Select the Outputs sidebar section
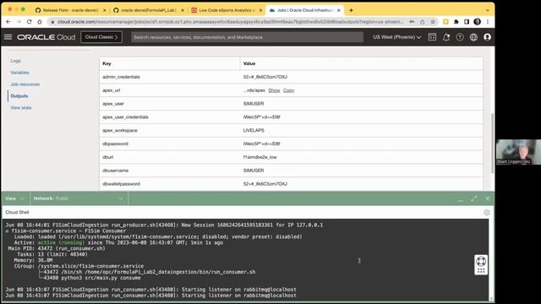Screen dimensions: 541x304 point(19,95)
